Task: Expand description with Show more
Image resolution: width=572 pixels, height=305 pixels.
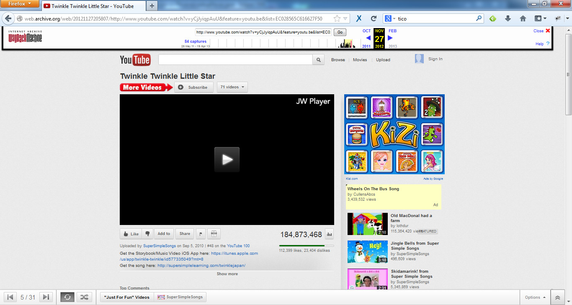Action: 227,274
